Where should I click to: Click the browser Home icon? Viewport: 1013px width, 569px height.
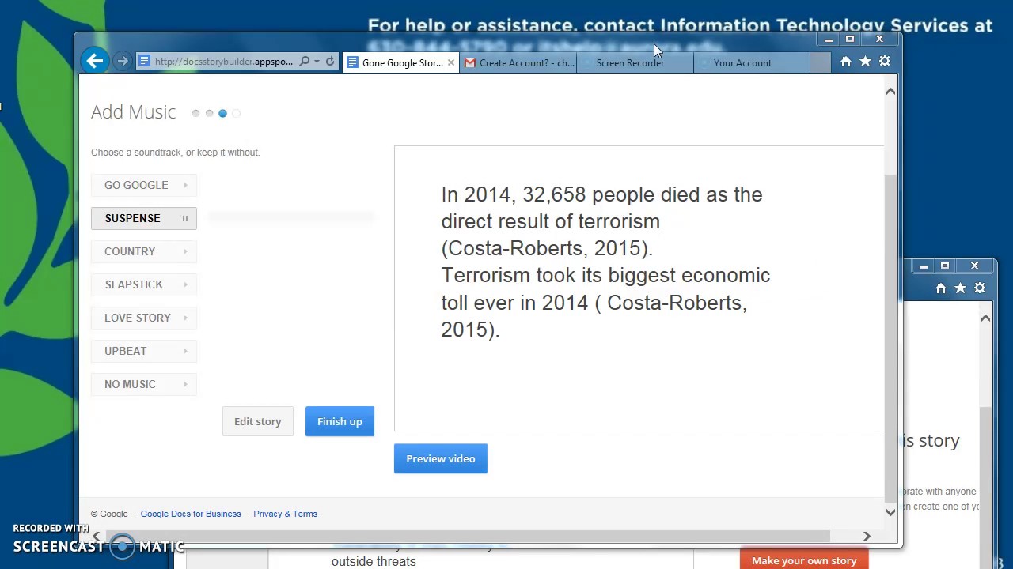coord(846,62)
